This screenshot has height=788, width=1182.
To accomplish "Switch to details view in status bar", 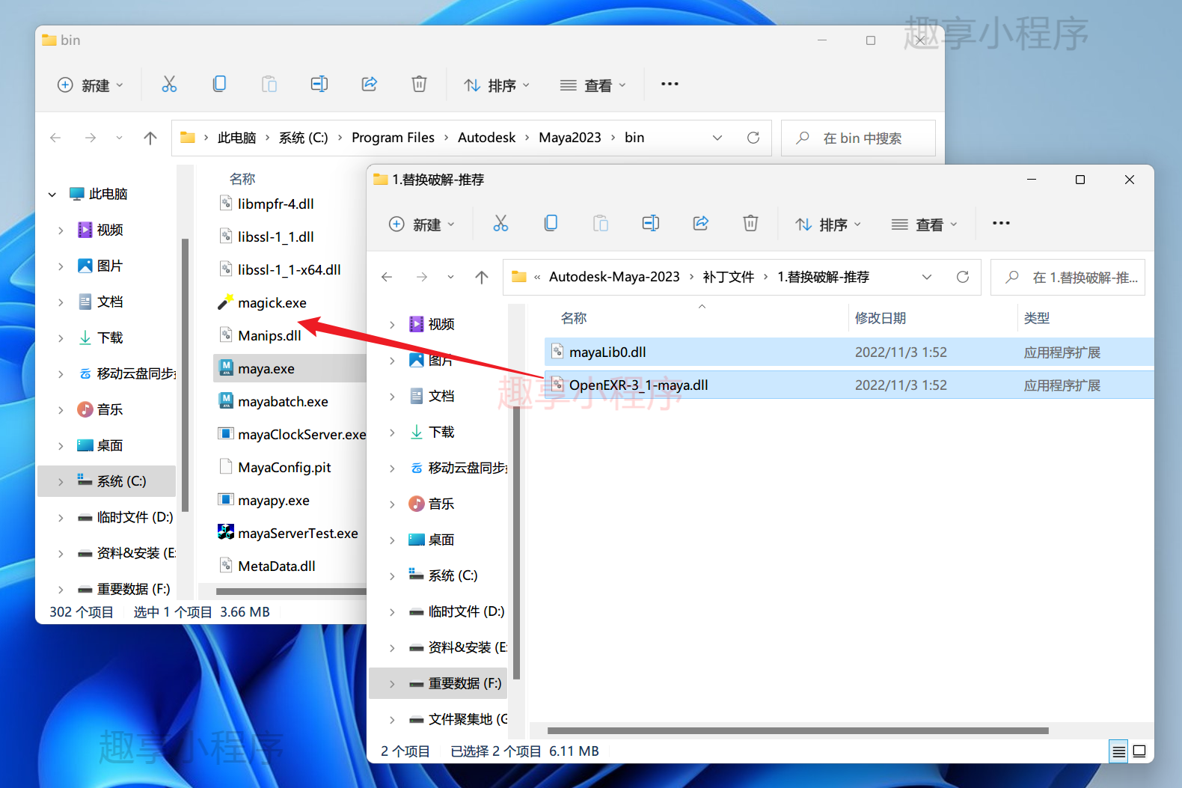I will (x=1118, y=751).
